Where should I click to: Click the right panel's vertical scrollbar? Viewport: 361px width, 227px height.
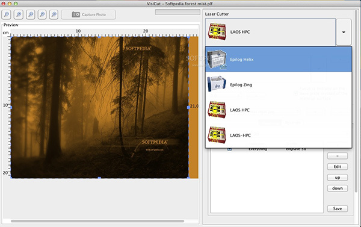point(356,101)
